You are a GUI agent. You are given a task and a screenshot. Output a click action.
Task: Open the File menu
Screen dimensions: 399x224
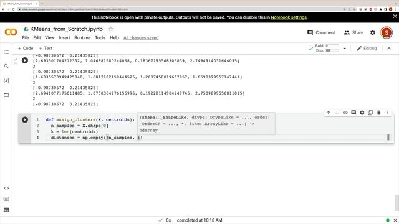(x=26, y=37)
